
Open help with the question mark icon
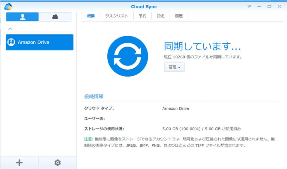click(249, 7)
